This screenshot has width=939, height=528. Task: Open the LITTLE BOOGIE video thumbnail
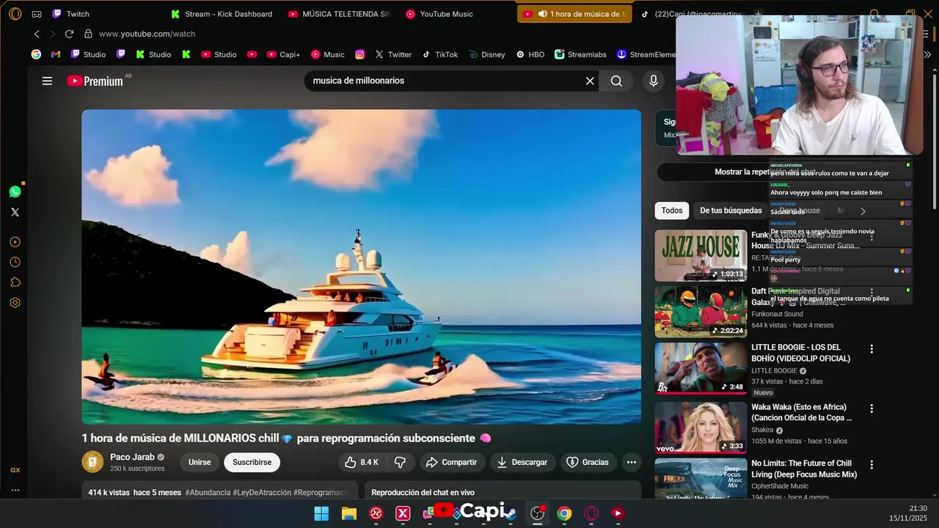pos(701,368)
